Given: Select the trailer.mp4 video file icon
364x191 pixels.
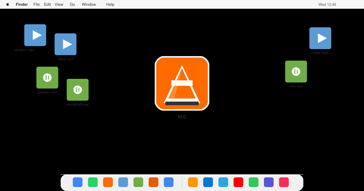Looking at the screenshot, I should 320,38.
